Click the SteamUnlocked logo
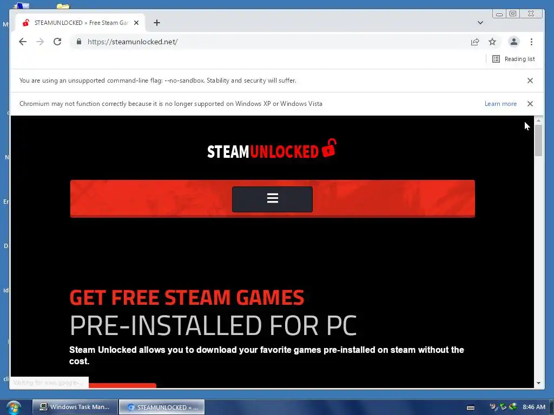Image resolution: width=554 pixels, height=415 pixels. click(272, 149)
